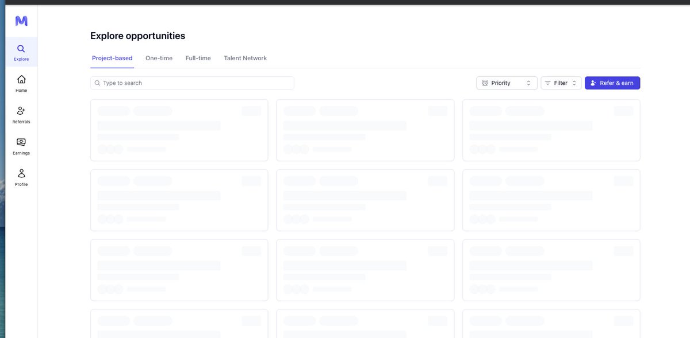Click the Refer & earn button
The height and width of the screenshot is (338, 690).
[612, 83]
